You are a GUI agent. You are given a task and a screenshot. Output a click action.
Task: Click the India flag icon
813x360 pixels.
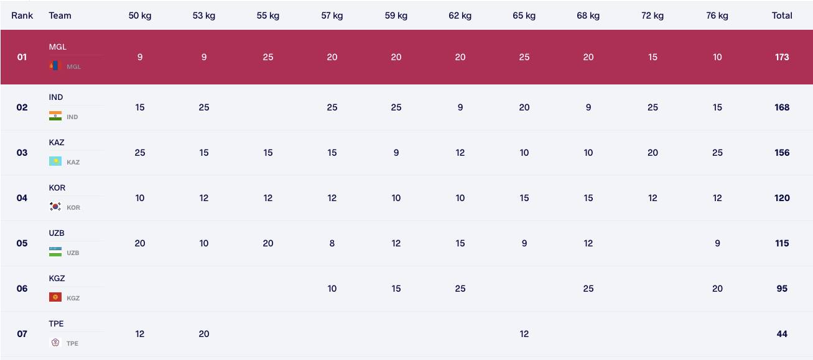(x=55, y=116)
